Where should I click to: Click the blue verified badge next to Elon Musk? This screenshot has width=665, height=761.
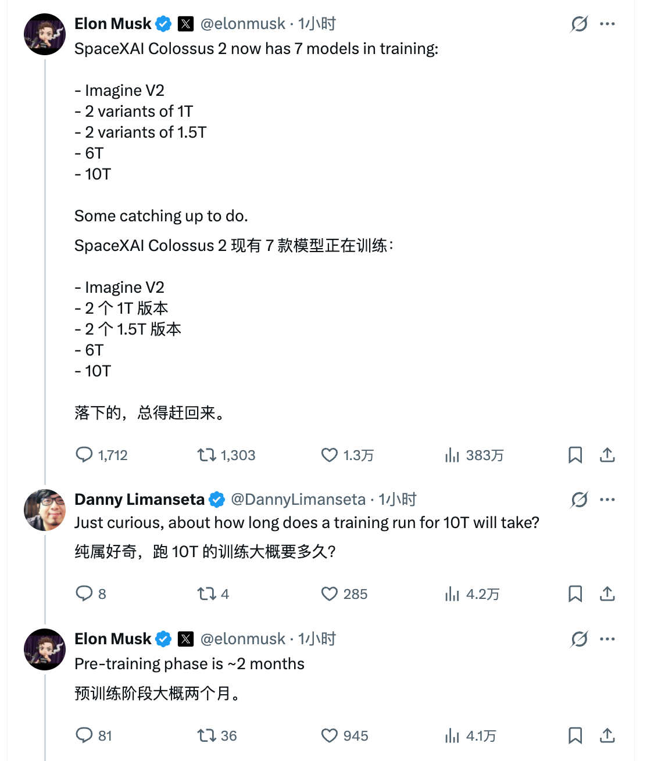(162, 24)
